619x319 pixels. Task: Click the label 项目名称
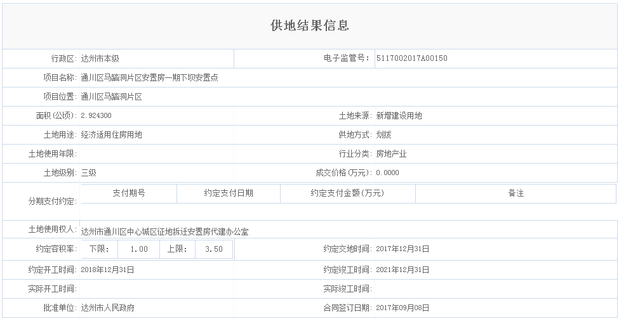[60, 77]
